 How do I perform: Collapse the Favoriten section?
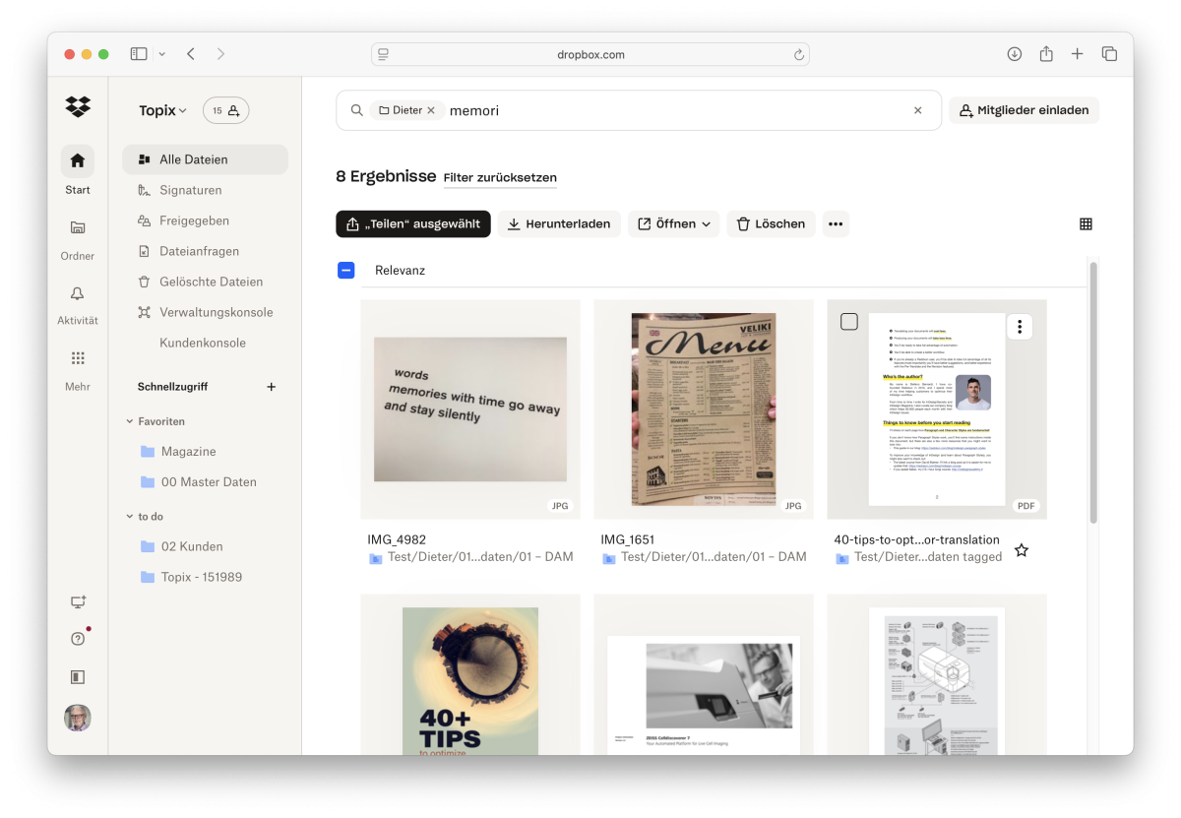point(130,421)
